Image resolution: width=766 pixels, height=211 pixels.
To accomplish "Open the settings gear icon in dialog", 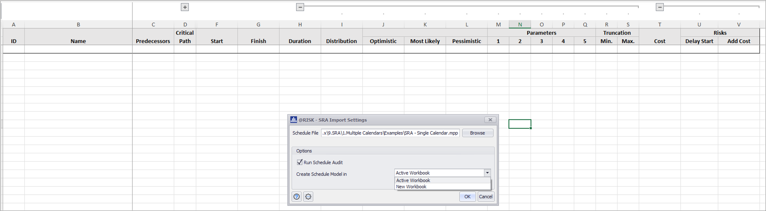I will (308, 196).
